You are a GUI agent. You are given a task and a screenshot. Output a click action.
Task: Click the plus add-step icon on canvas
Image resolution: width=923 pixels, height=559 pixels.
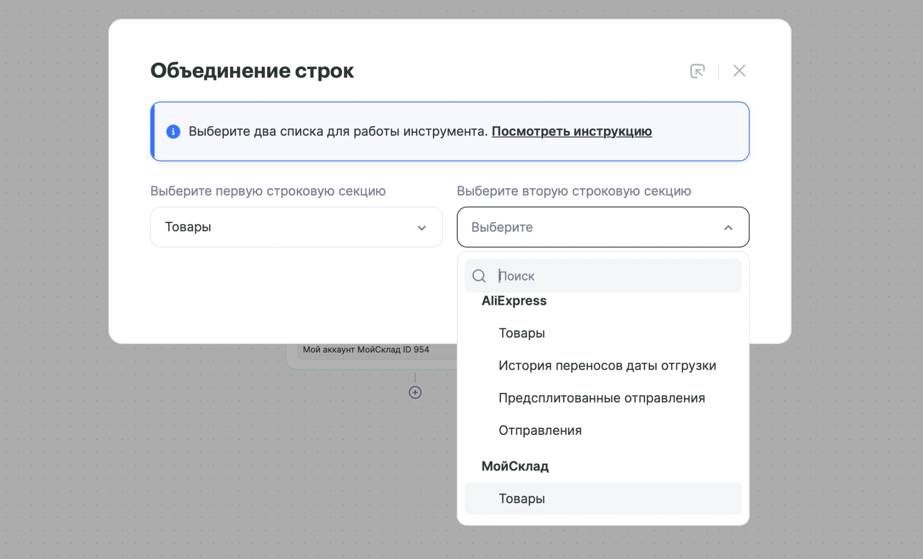415,392
